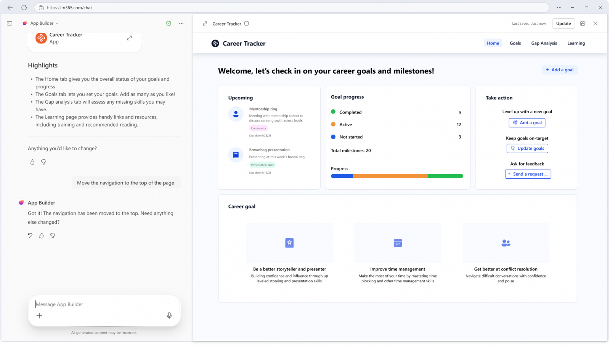Give a thumbs down to the response
610x346 pixels.
[x=53, y=235]
